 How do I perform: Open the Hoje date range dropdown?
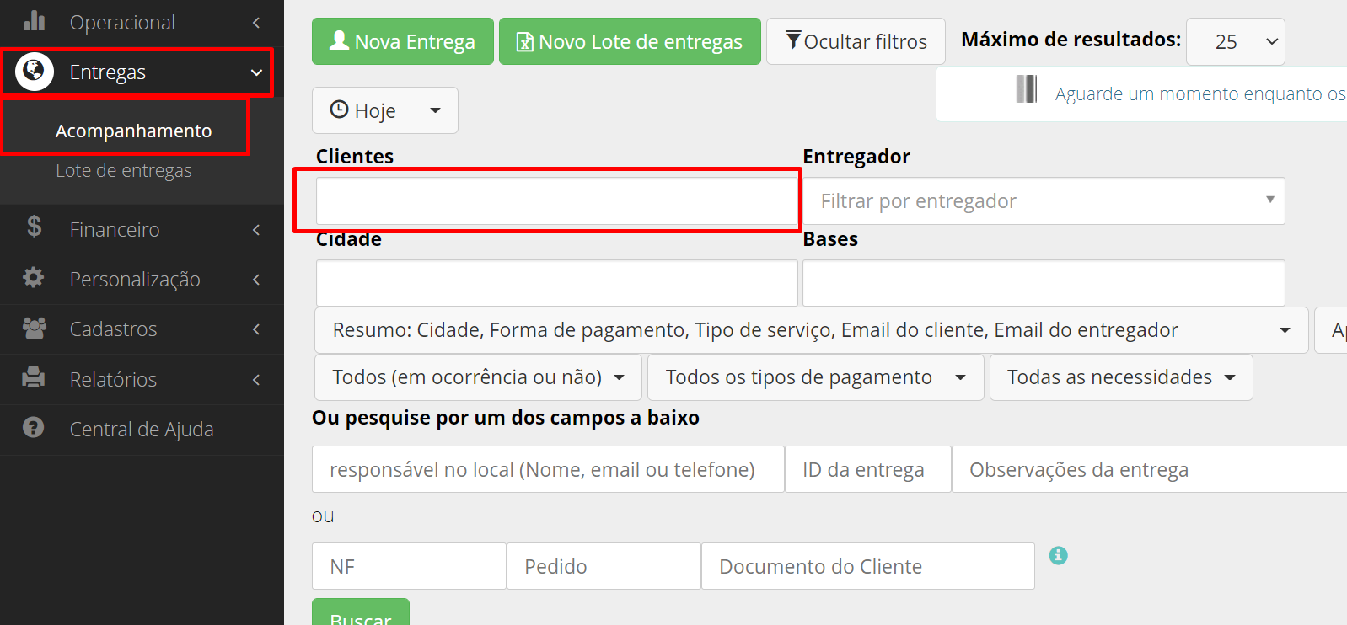tap(385, 110)
